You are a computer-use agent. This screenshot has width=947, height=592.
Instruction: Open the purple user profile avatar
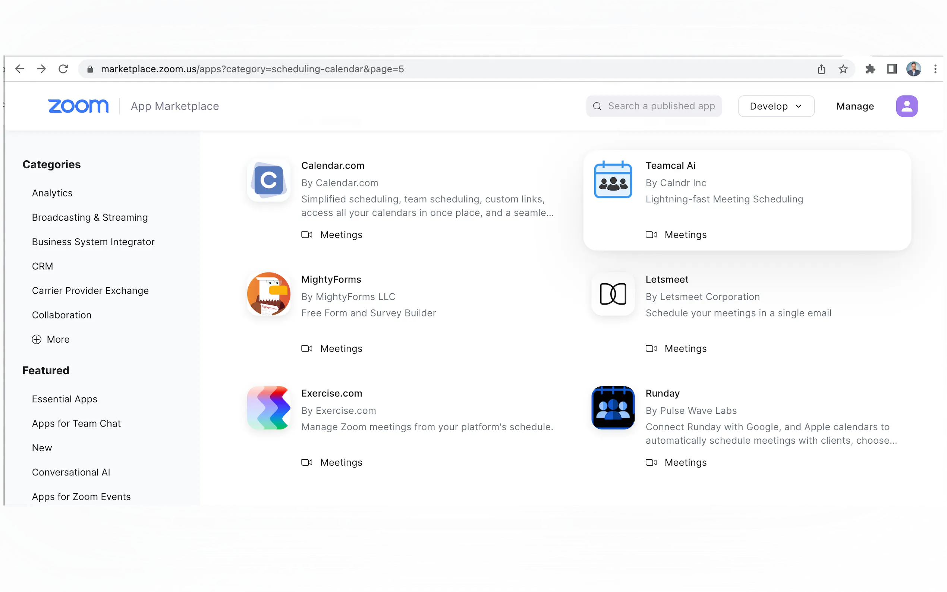[906, 106]
